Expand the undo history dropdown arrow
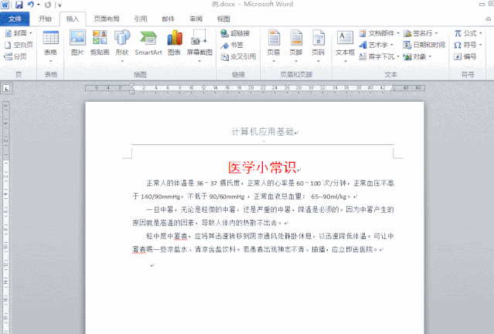Viewport: 494px width, 334px height. click(x=39, y=5)
